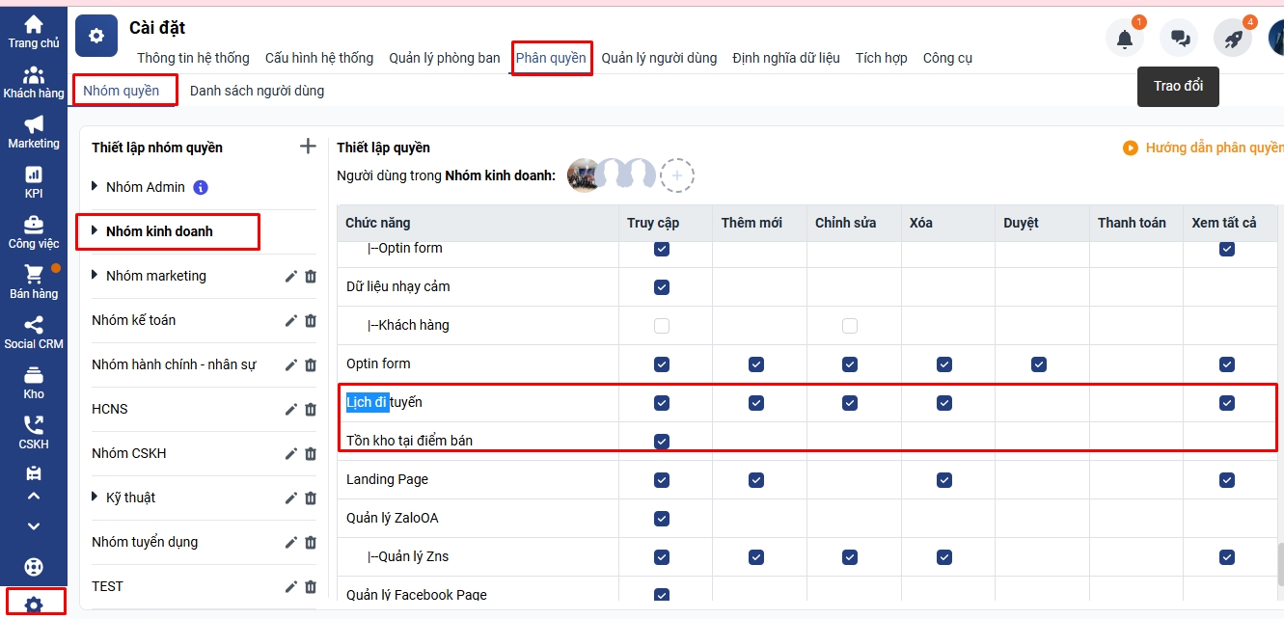Edit the Nhóm kế toán group

tap(291, 321)
